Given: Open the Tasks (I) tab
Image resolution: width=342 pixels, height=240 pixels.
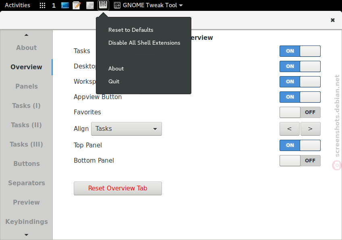Looking at the screenshot, I should 27,106.
